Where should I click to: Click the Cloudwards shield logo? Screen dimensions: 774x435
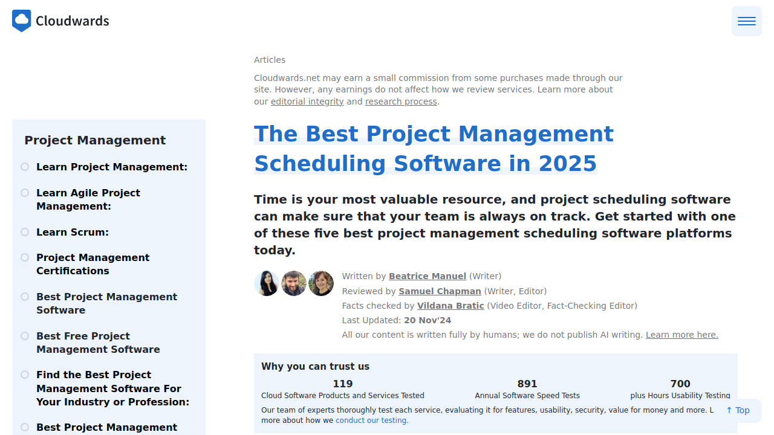(22, 21)
